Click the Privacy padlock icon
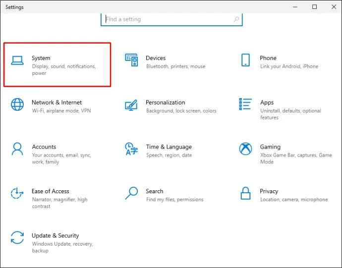Viewport: 342px width, 268px height. pos(245,193)
